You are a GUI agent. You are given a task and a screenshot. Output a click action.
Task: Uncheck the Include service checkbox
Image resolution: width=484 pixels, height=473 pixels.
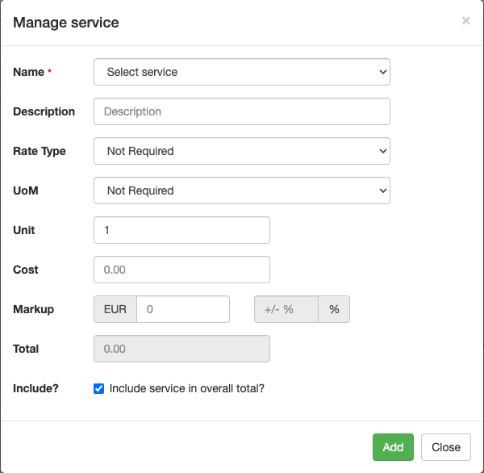(x=99, y=388)
